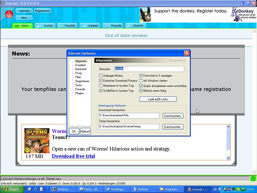Launch Internet Explorer from Quick Launch
Viewport: 257px width, 193px height.
[35, 189]
